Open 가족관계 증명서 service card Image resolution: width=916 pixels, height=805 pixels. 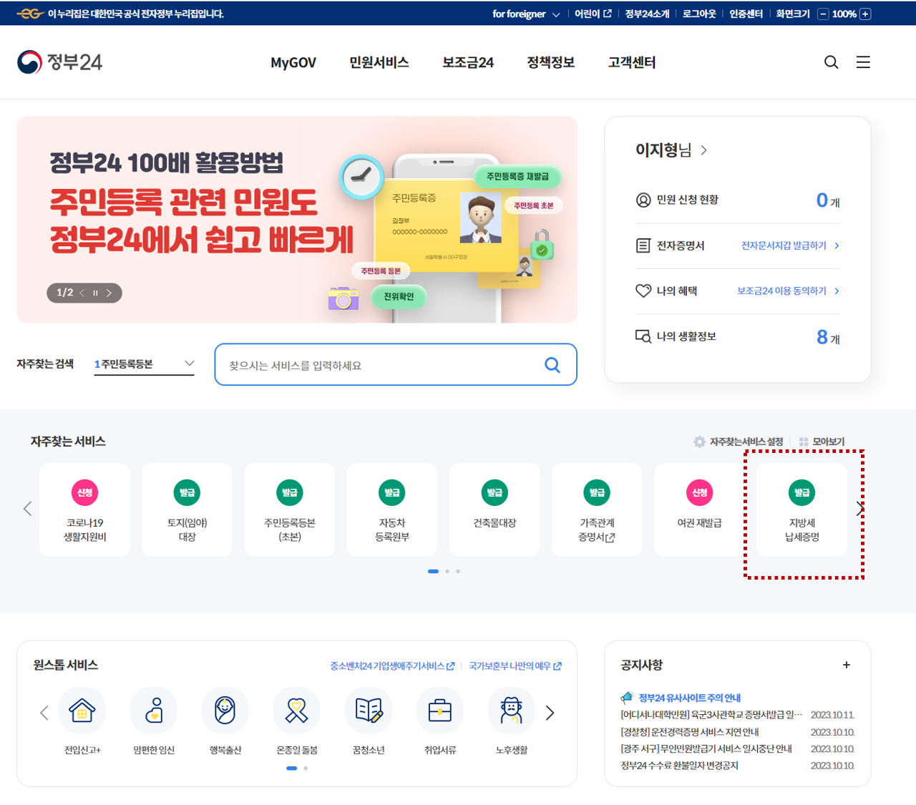click(x=597, y=509)
